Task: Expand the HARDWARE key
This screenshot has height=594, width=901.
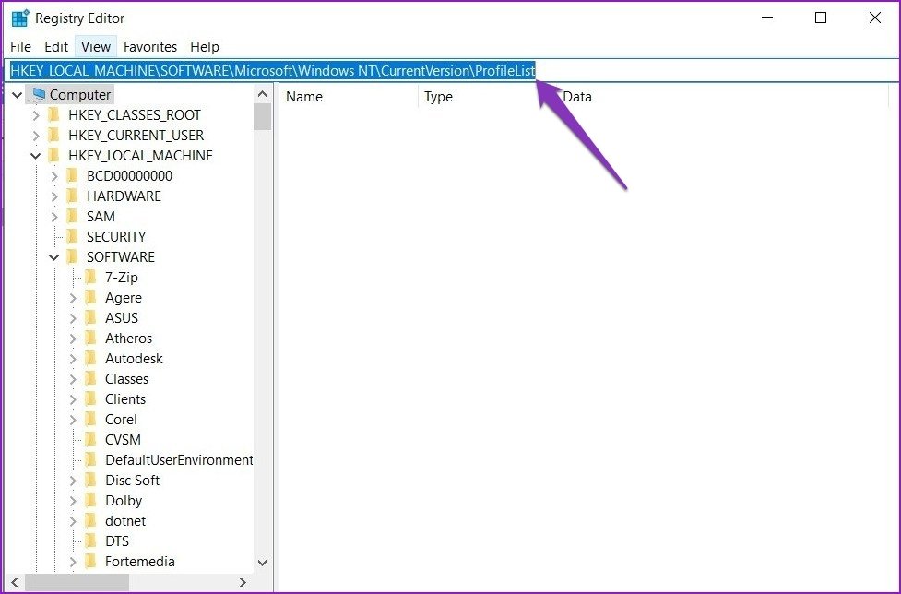Action: pos(54,196)
